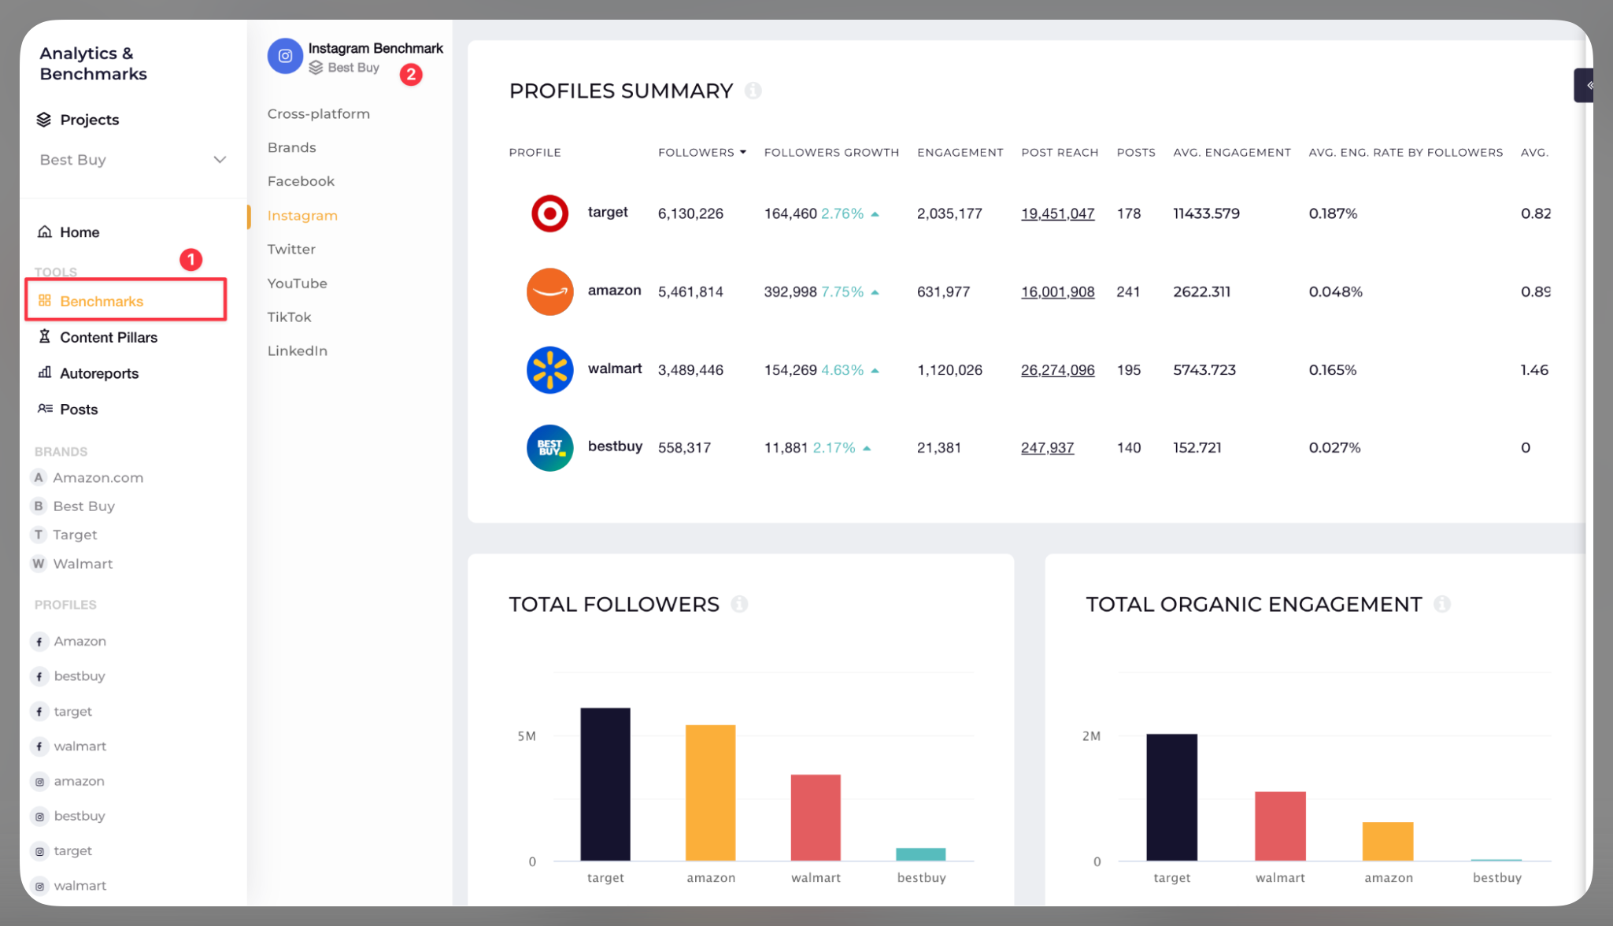This screenshot has height=926, width=1613.
Task: Click the 19,451,047 post reach link for Target
Action: (1057, 213)
